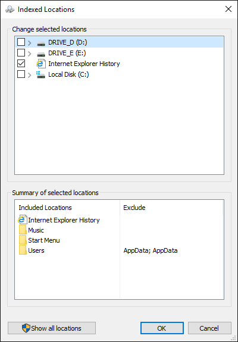Click the DRIVE_E hard drive icon
238x342 pixels.
(41, 54)
